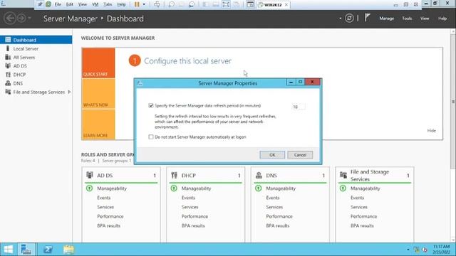Viewport: 456px width, 256px height.
Task: Open the navigation history dropdown arrow
Action: (29, 18)
